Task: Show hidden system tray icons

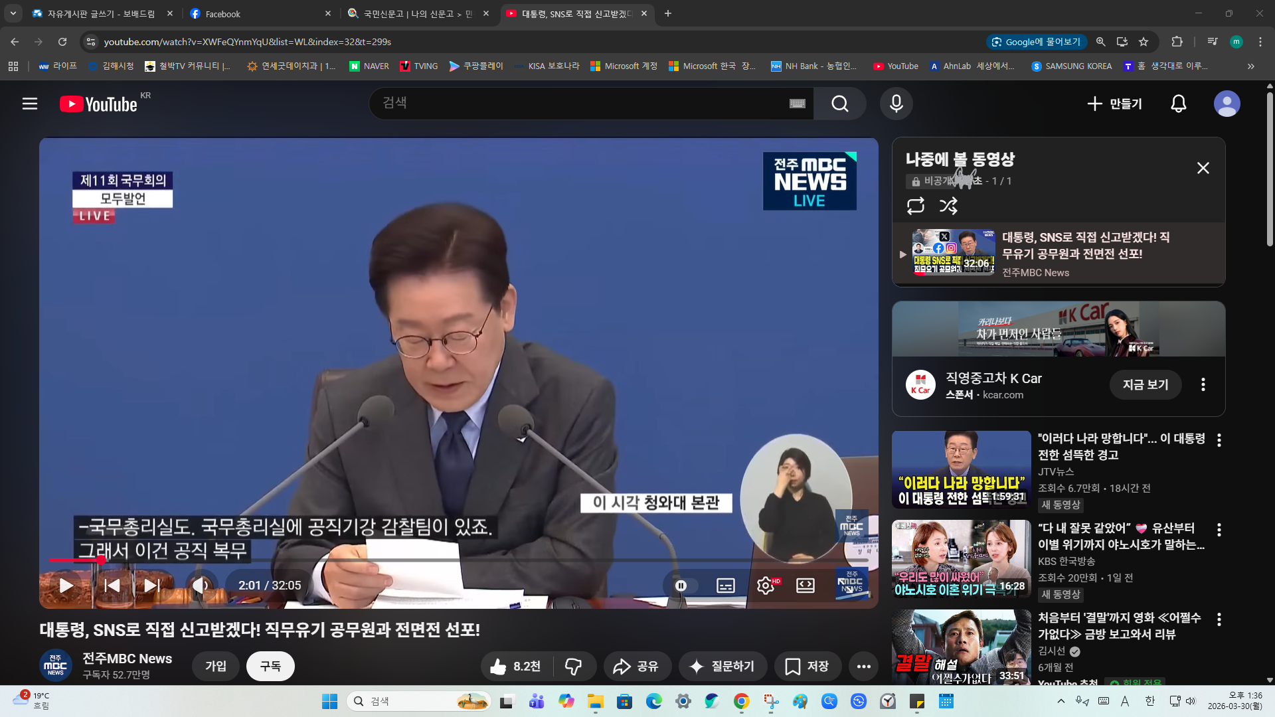Action: [x=1061, y=701]
